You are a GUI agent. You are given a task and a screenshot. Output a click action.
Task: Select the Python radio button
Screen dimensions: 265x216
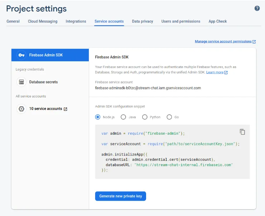tap(145, 117)
